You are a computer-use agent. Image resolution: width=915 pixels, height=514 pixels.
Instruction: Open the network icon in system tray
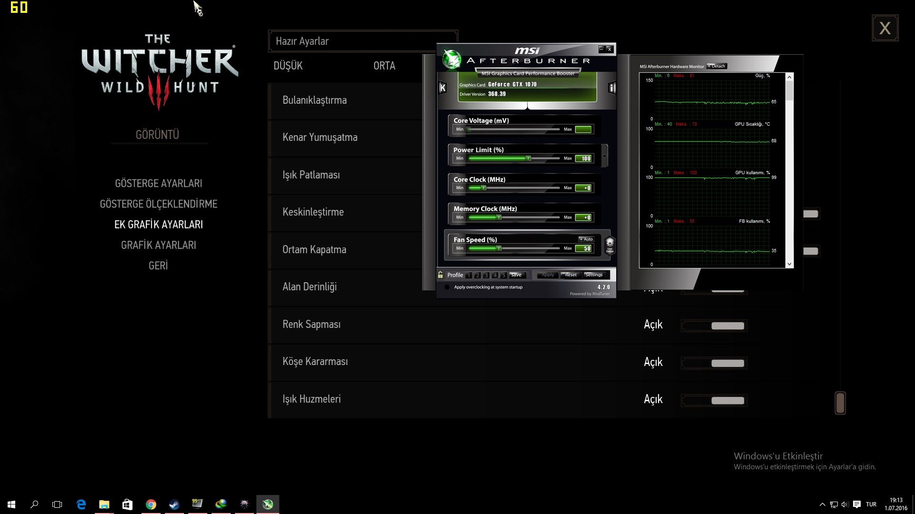click(834, 504)
